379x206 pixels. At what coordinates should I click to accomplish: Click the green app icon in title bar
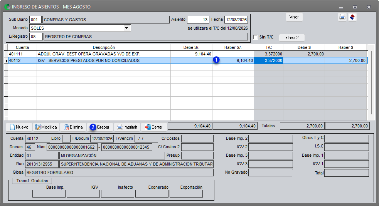[x=7, y=7]
